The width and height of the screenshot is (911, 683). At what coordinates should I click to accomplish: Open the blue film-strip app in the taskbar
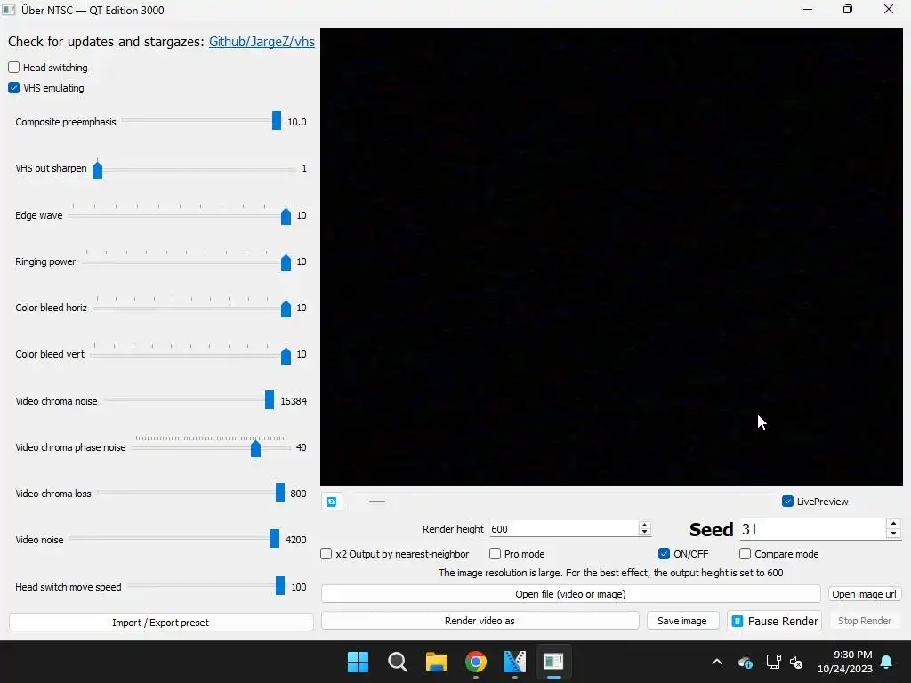click(515, 662)
